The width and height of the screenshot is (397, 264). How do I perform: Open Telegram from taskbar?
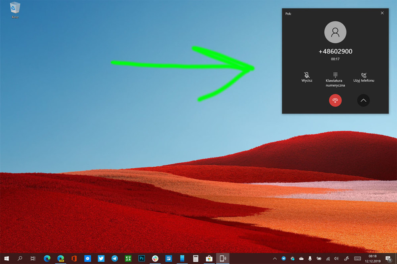click(x=114, y=258)
